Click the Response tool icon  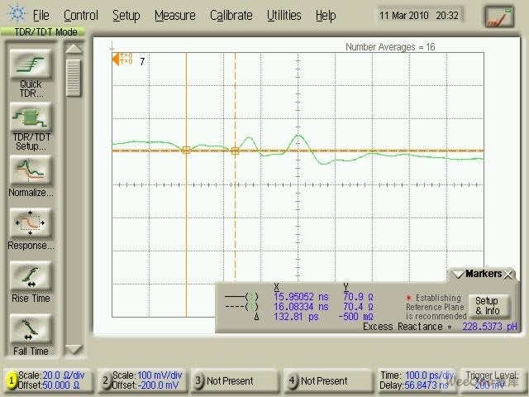tap(31, 224)
